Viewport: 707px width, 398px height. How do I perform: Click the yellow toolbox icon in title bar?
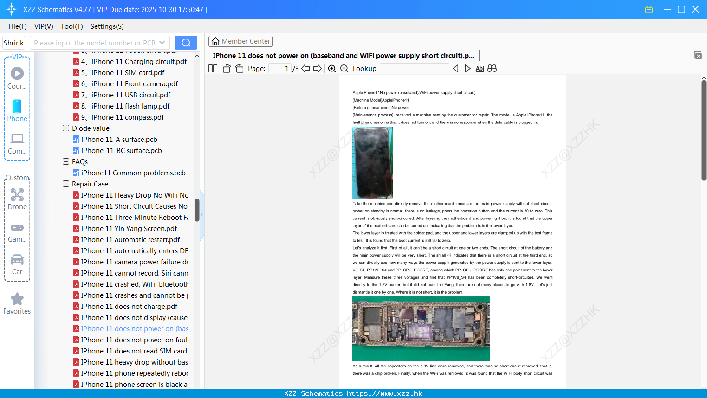tap(649, 9)
